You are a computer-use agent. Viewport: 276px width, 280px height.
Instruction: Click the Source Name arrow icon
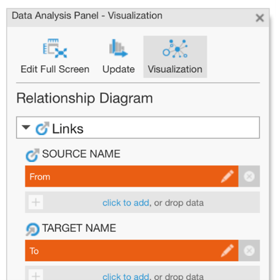point(33,155)
